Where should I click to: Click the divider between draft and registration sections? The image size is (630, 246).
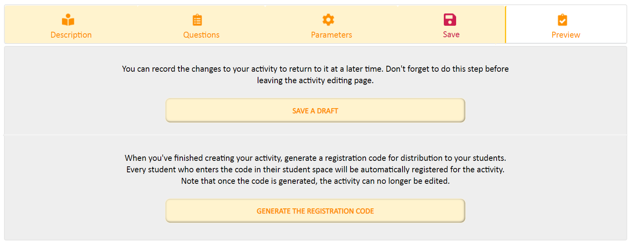tap(315, 135)
